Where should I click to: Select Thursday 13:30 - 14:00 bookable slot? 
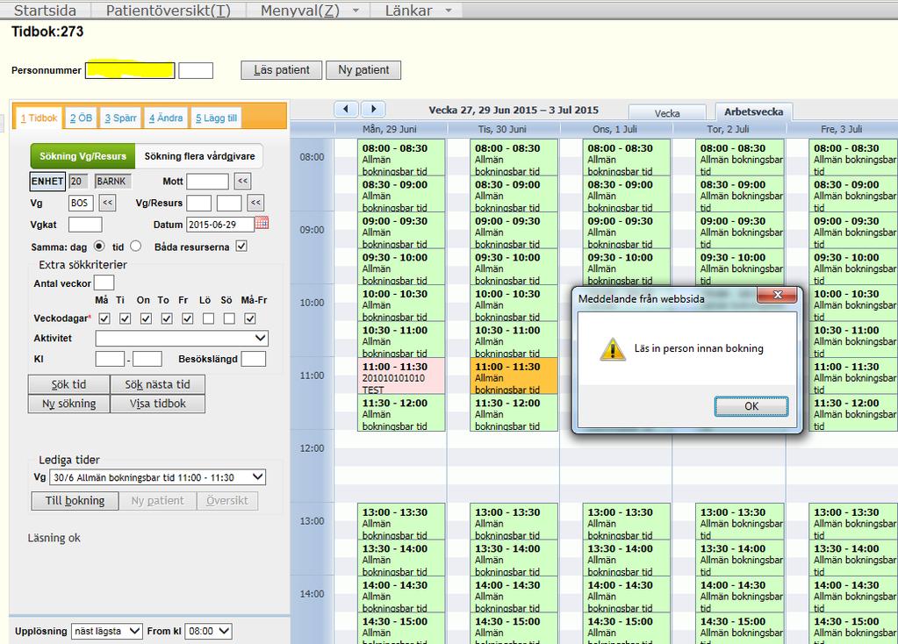point(740,558)
